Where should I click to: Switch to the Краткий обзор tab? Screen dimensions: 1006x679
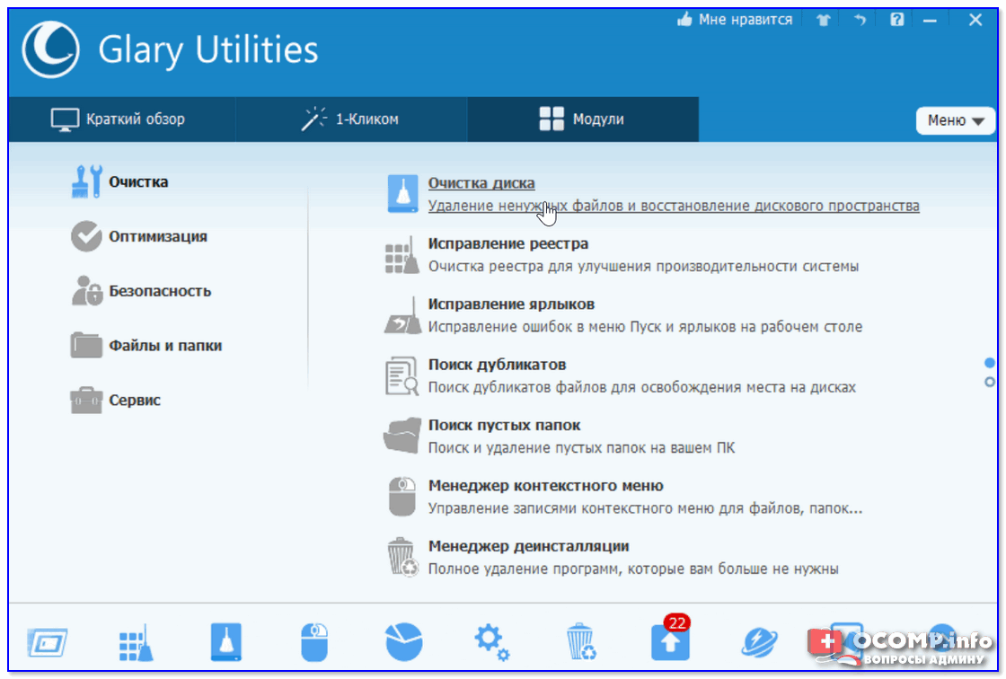[118, 119]
